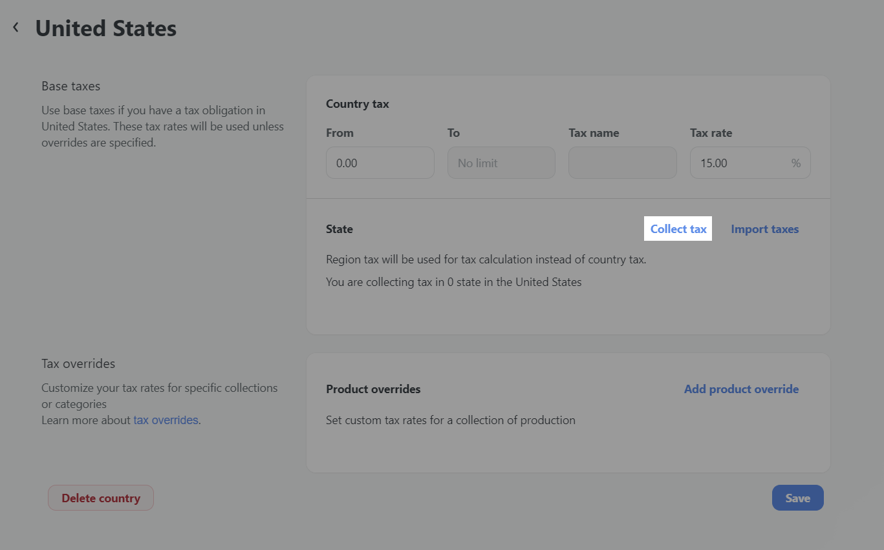
Task: Click the Region tax explanation text
Action: tap(486, 260)
